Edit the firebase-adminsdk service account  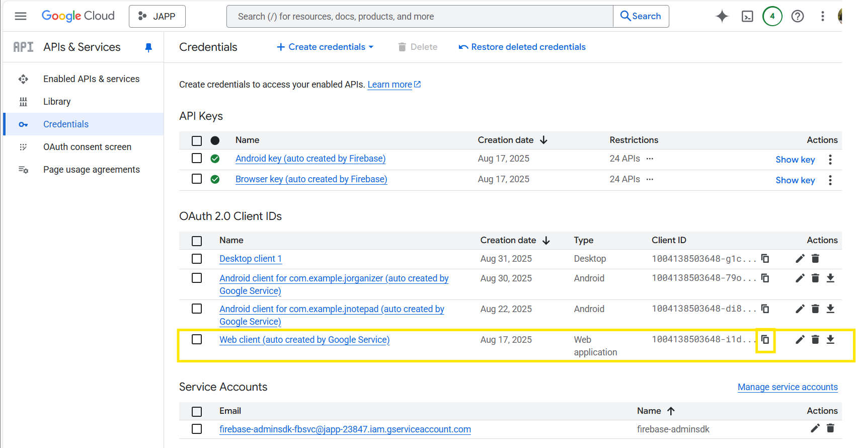pos(815,428)
